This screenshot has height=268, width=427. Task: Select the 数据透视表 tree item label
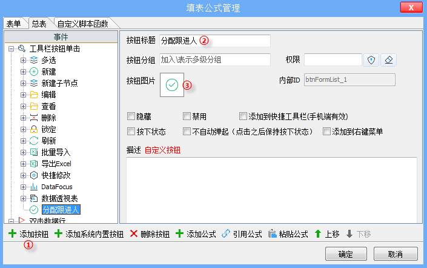pos(59,198)
